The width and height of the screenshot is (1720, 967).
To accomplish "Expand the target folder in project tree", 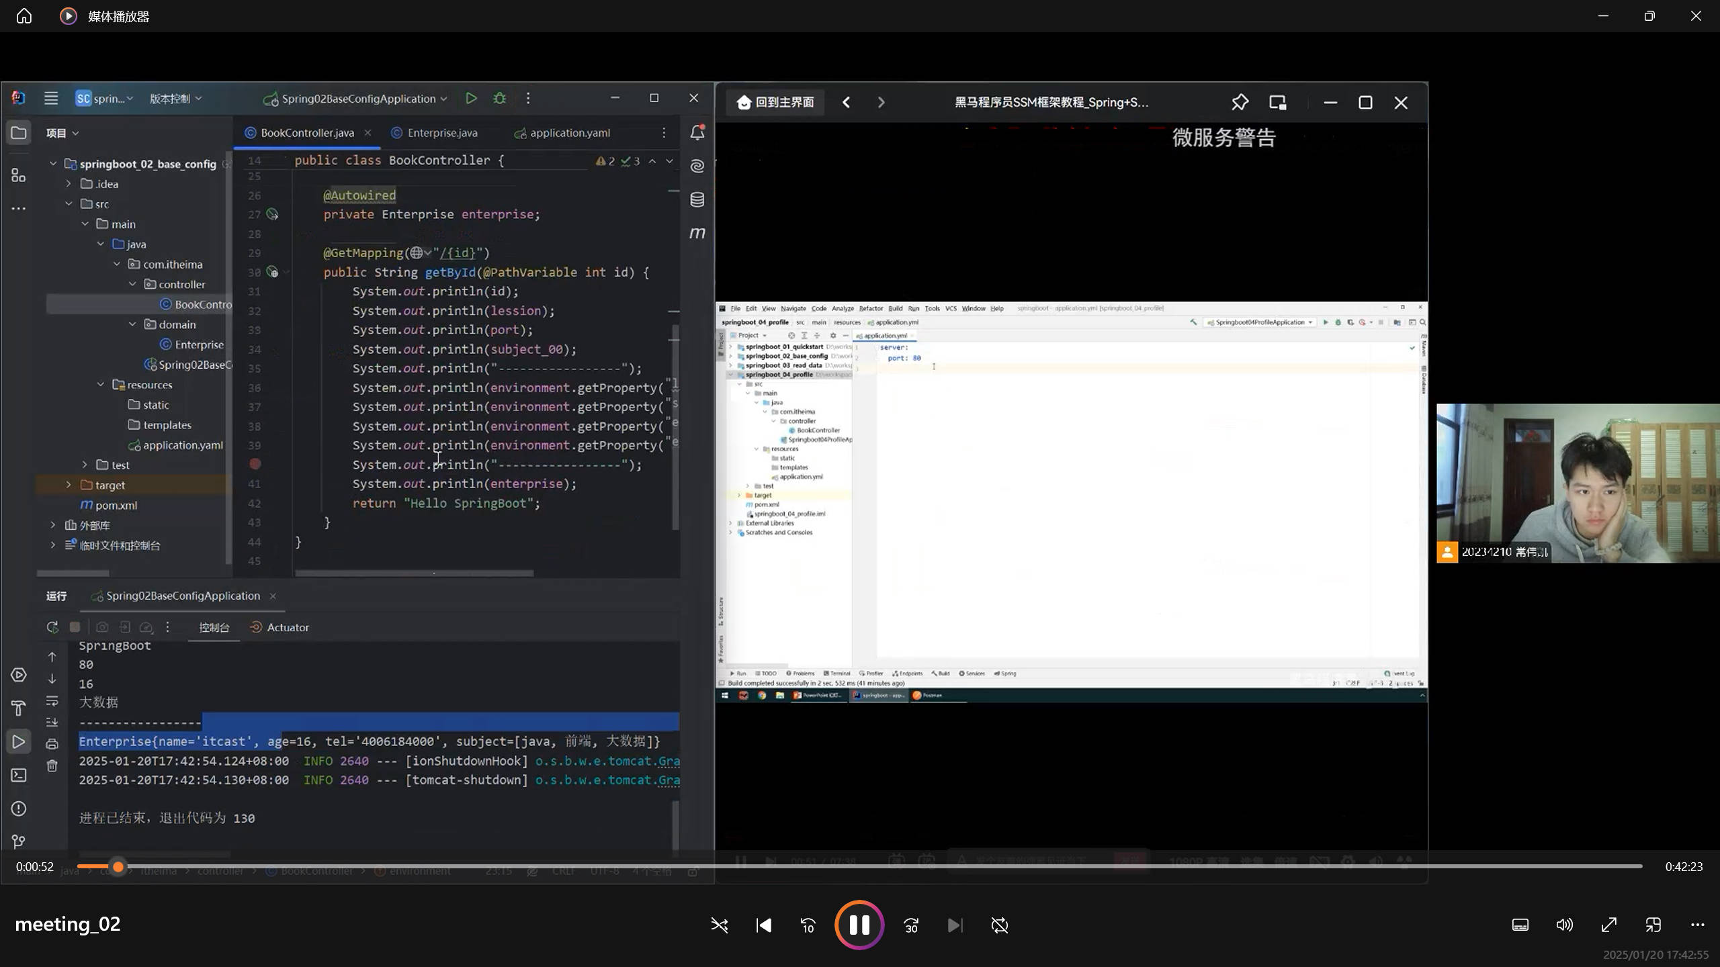I will coord(69,485).
